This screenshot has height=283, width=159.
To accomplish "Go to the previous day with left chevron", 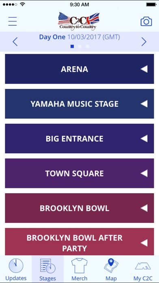I will (x=15, y=42).
